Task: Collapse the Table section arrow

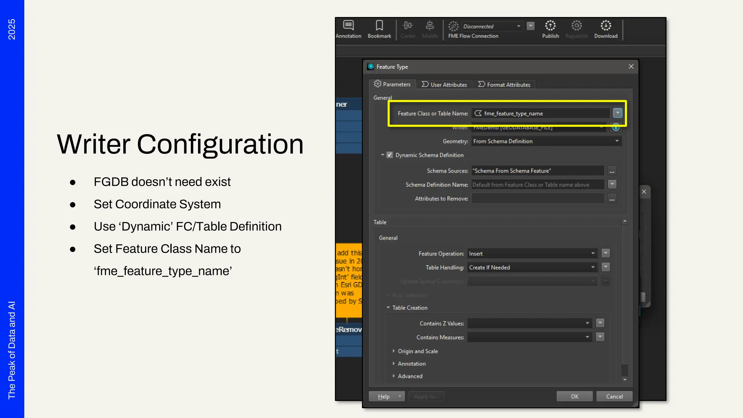Action: coord(625,221)
